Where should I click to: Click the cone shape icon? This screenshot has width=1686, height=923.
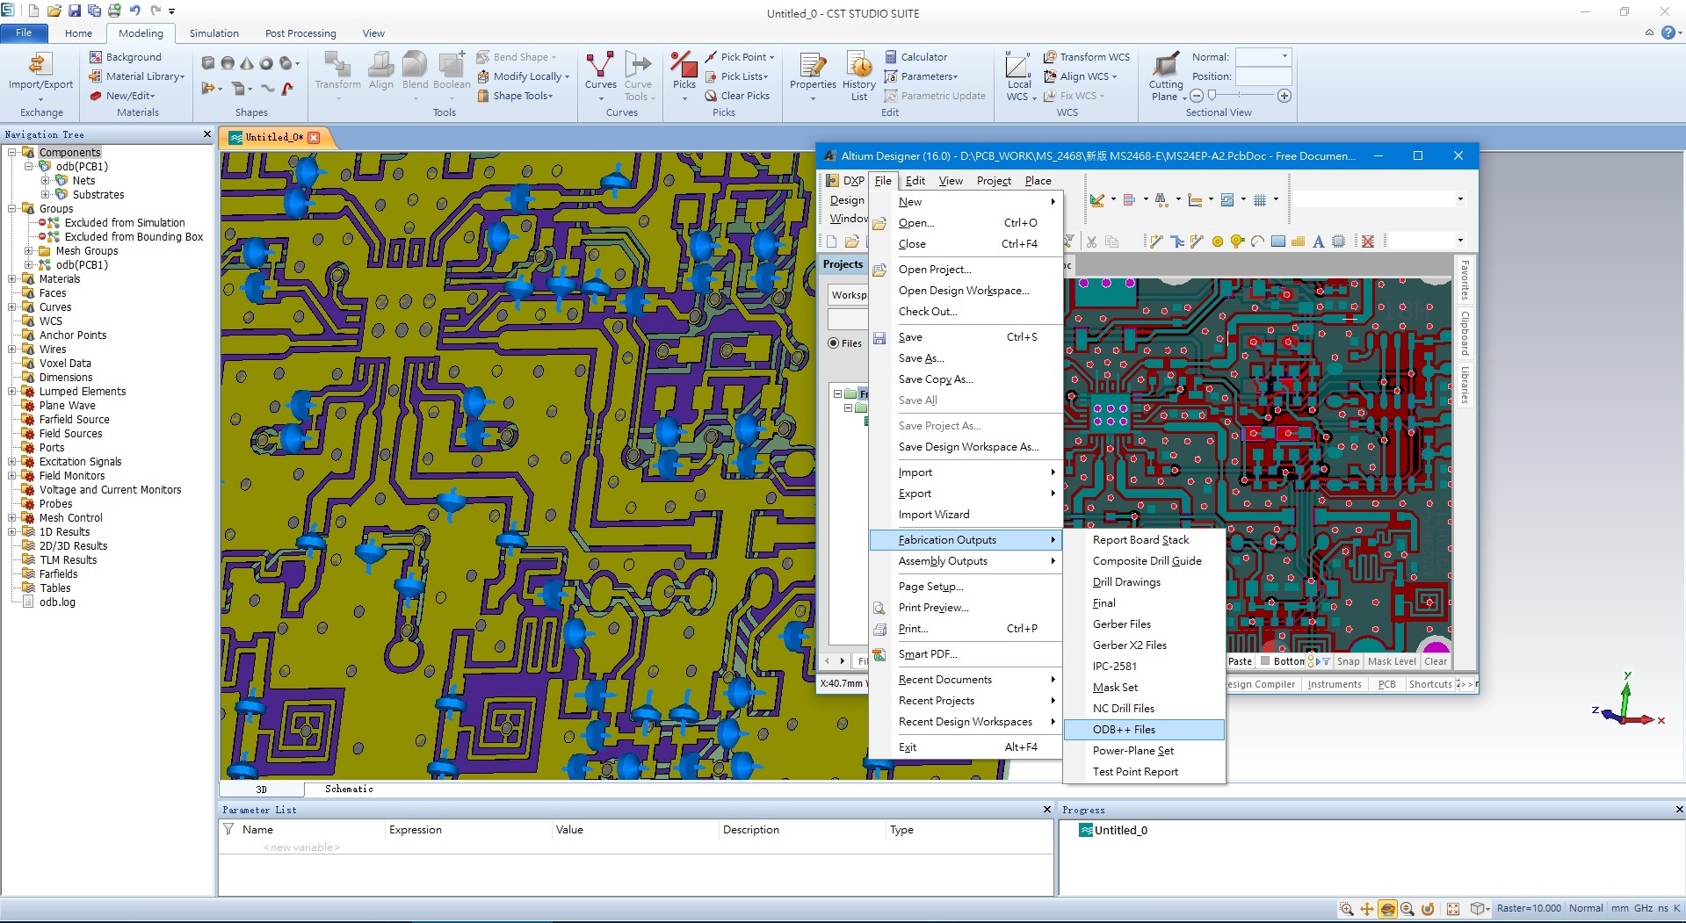click(247, 62)
